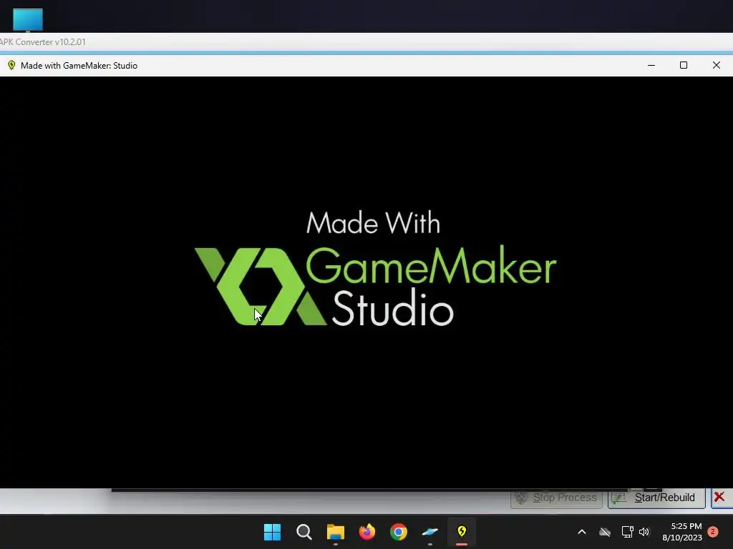The width and height of the screenshot is (733, 549).
Task: Open notification badge with 2 alerts
Action: tap(713, 532)
